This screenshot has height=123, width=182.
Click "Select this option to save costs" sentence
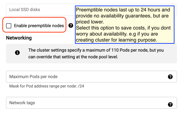(x=118, y=27)
